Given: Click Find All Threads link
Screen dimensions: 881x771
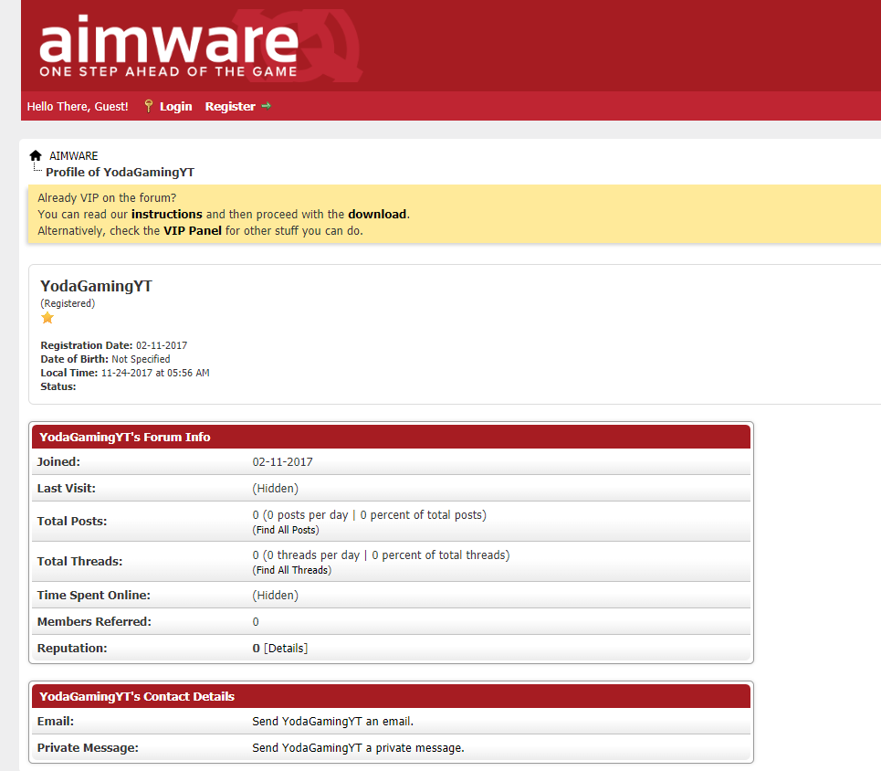Looking at the screenshot, I should coord(292,570).
